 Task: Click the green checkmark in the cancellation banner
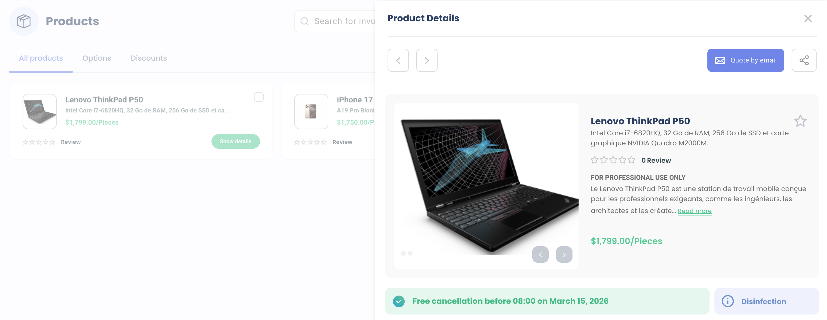pyautogui.click(x=399, y=301)
